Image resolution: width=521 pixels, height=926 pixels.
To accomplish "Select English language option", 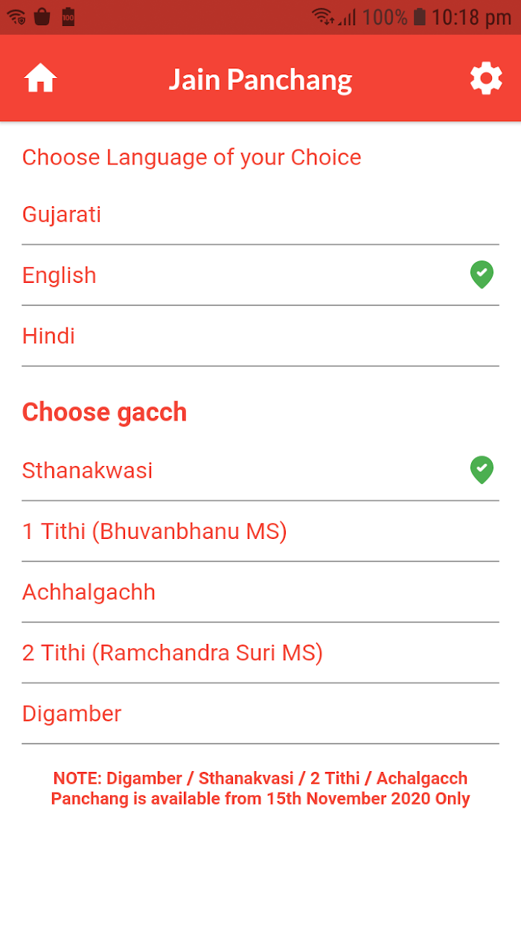I will [260, 275].
